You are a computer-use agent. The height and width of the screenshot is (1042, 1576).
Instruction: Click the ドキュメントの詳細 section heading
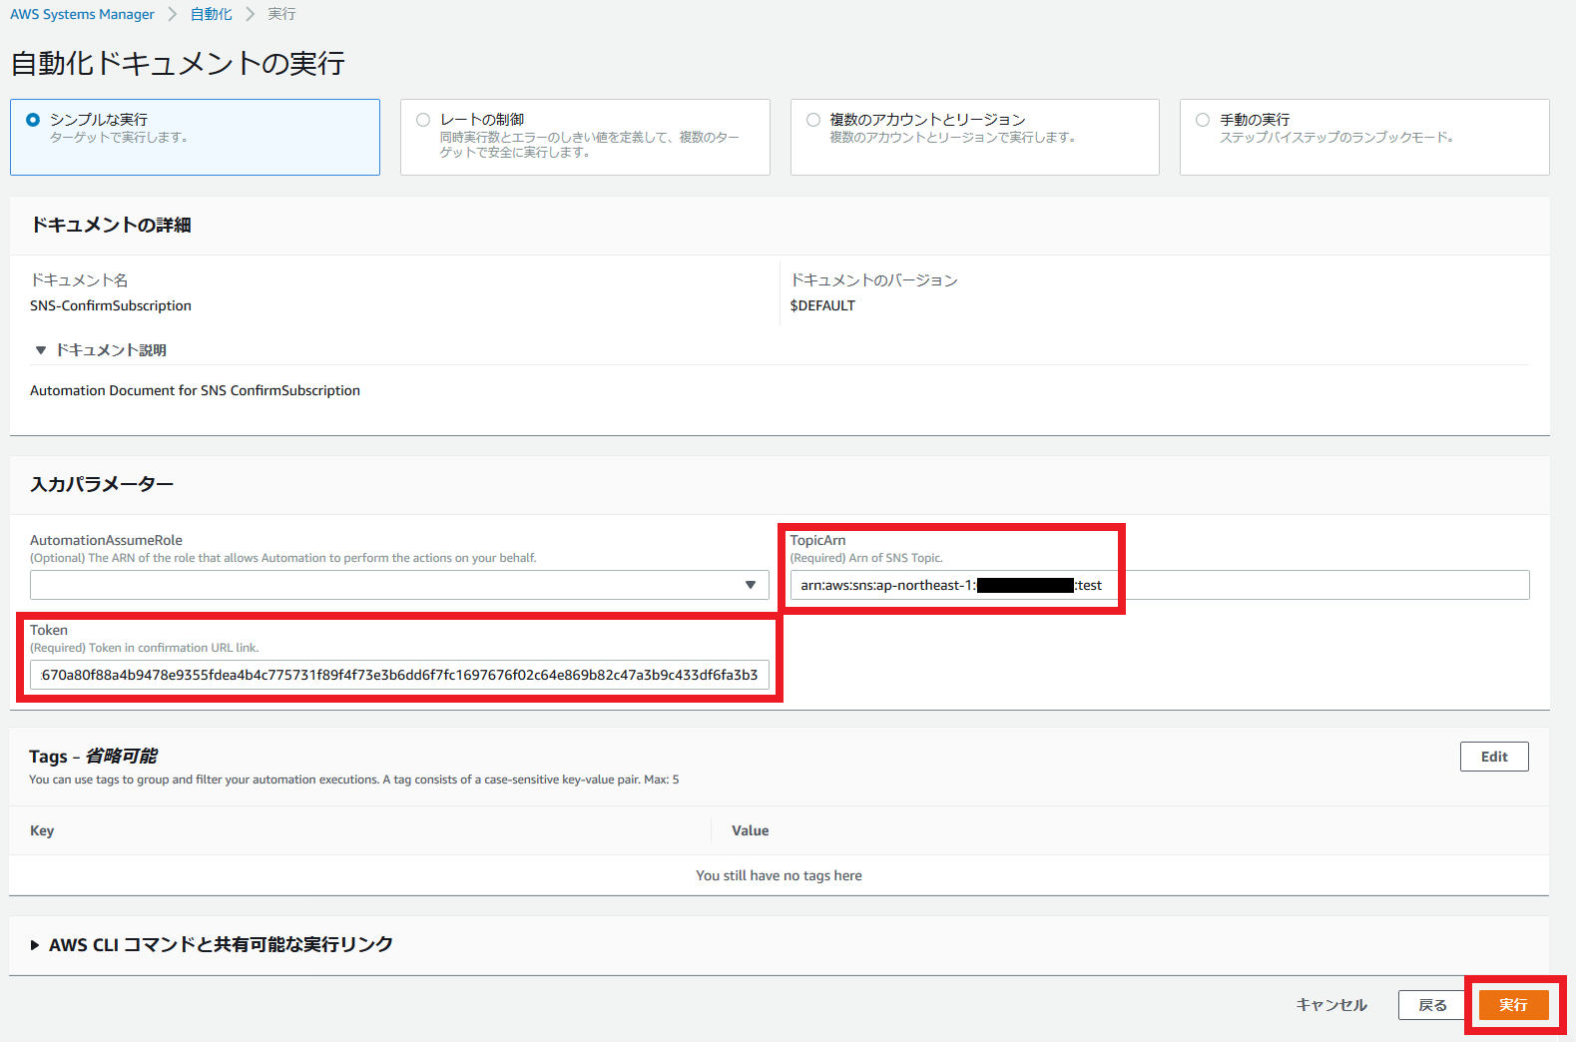111,225
